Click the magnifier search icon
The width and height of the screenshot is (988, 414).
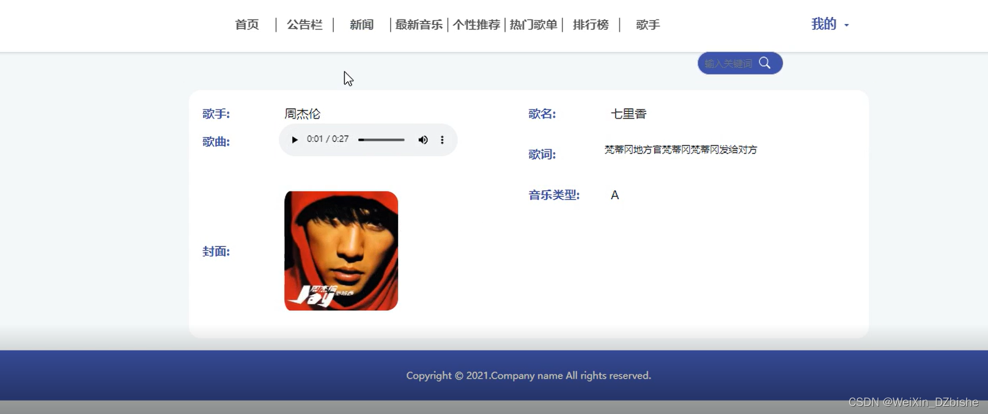point(765,63)
